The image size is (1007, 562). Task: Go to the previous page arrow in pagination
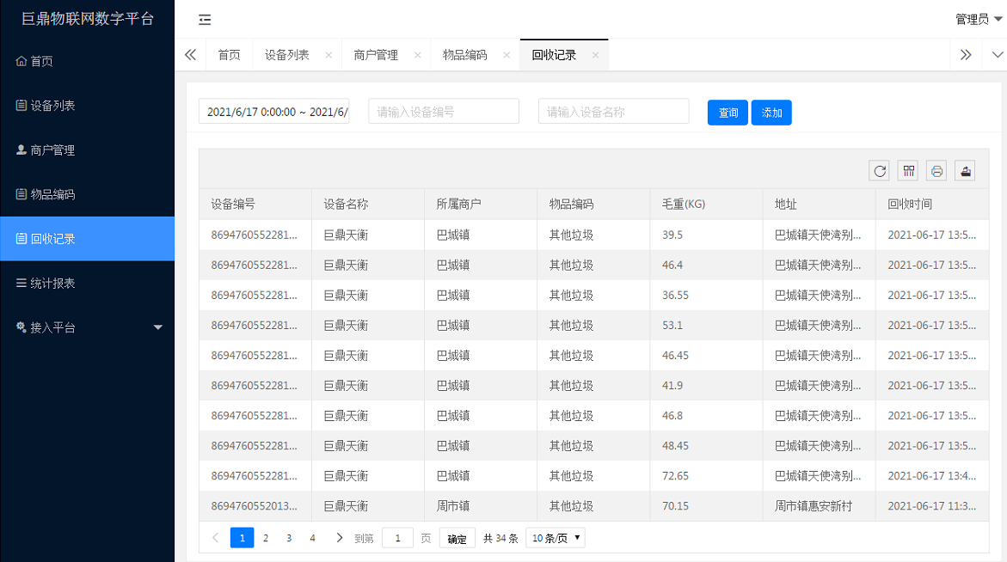pos(216,538)
